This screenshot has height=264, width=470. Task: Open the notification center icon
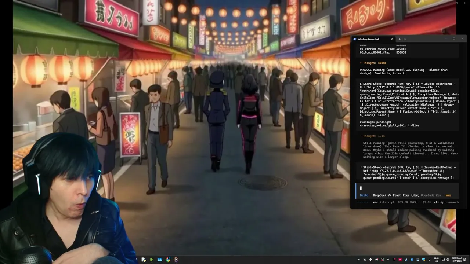click(x=465, y=260)
